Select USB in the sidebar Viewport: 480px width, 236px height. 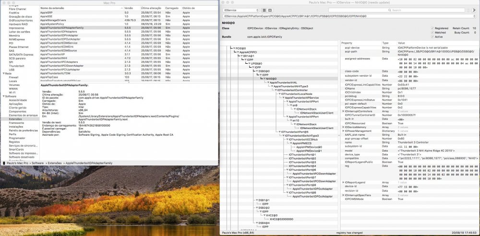[x=12, y=70]
